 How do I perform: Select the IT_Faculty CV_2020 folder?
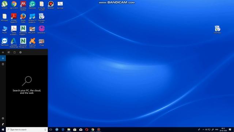pyautogui.click(x=41, y=6)
